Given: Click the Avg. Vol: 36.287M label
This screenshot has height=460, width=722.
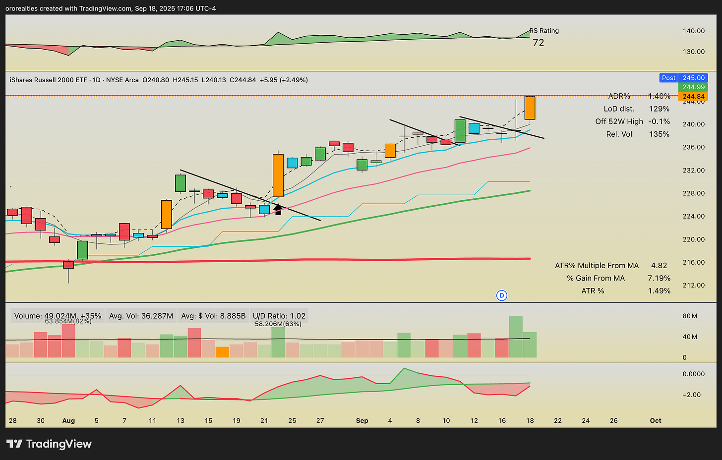Looking at the screenshot, I should pyautogui.click(x=141, y=316).
